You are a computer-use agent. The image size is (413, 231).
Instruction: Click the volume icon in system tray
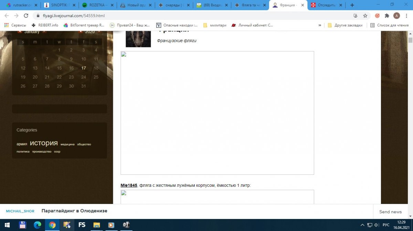pyautogui.click(x=377, y=225)
